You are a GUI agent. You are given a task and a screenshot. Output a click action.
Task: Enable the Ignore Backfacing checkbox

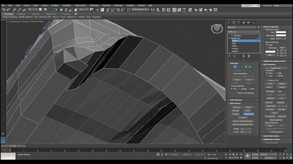coord(233,74)
